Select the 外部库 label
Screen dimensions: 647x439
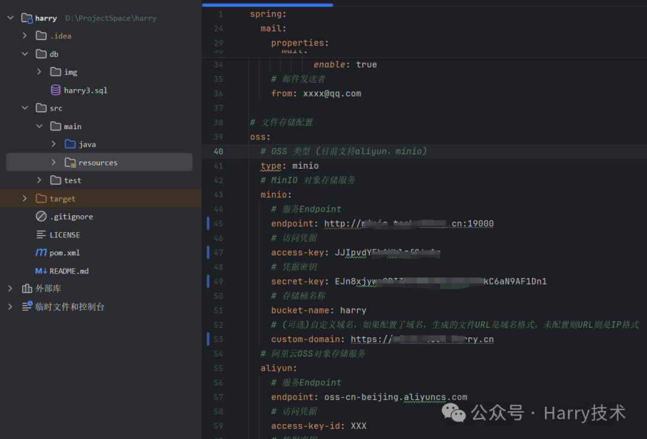click(x=48, y=289)
